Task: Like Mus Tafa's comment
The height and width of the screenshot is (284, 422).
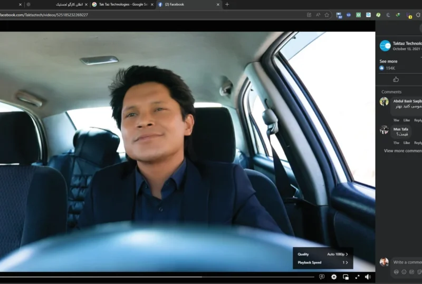Action: tap(406, 143)
